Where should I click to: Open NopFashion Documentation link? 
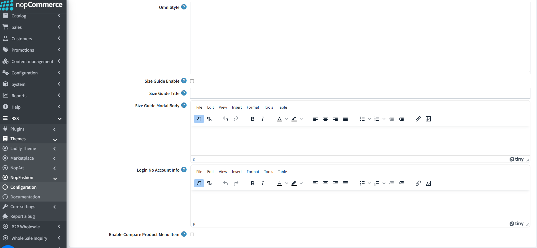(x=25, y=197)
